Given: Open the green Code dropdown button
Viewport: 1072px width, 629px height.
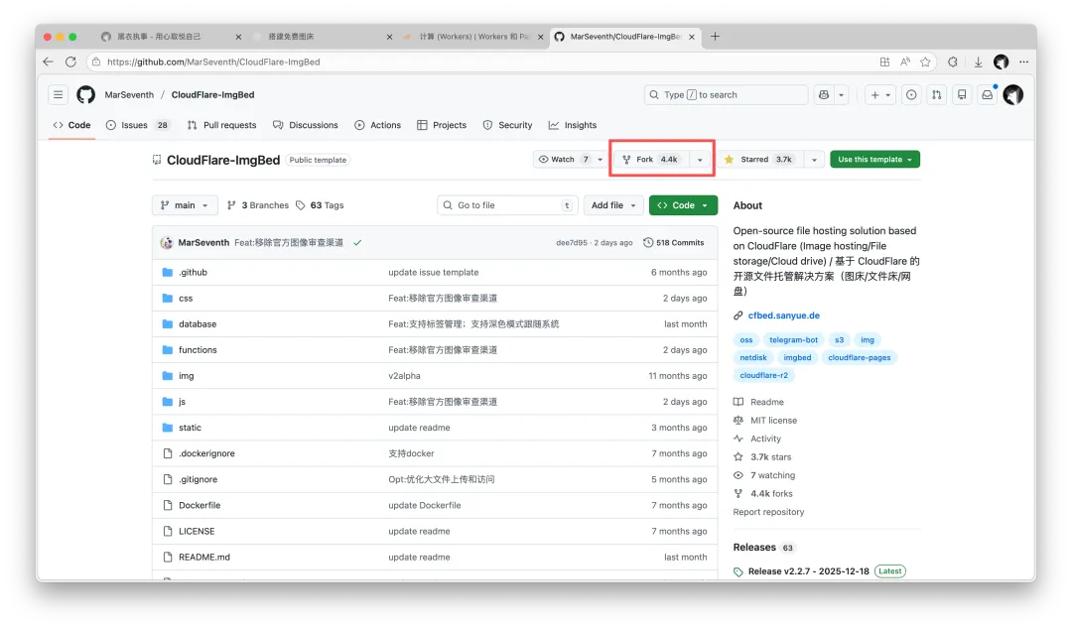Looking at the screenshot, I should 683,205.
